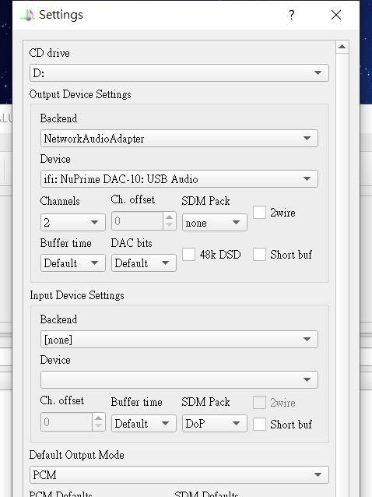This screenshot has height=497, width=372.
Task: Click the input Ch. offset field
Action: (66, 422)
